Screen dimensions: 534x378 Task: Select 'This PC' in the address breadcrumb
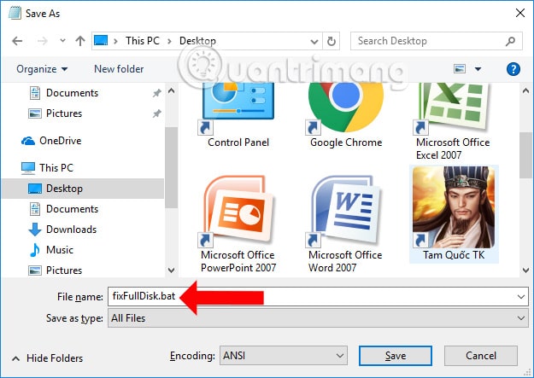[x=143, y=41]
